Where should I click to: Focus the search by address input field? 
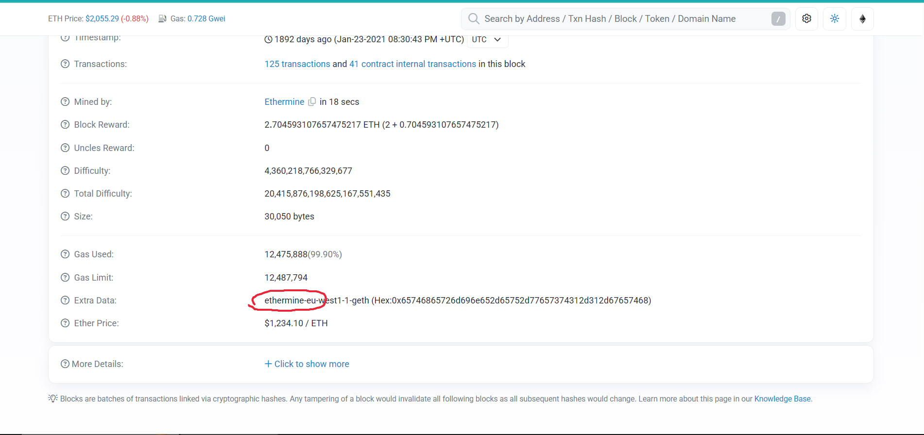[625, 18]
